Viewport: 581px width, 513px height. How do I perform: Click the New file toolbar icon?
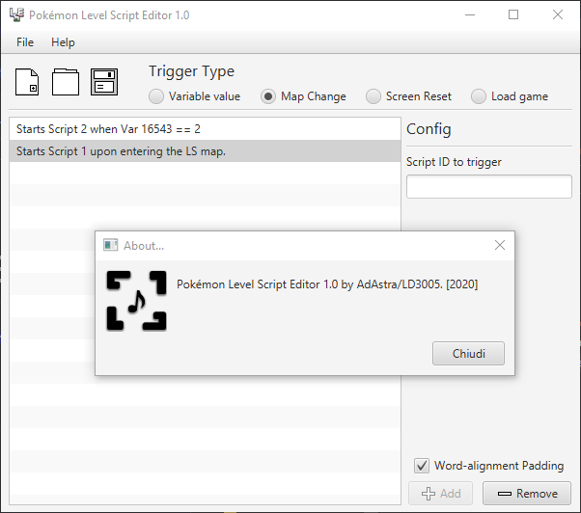[x=27, y=82]
